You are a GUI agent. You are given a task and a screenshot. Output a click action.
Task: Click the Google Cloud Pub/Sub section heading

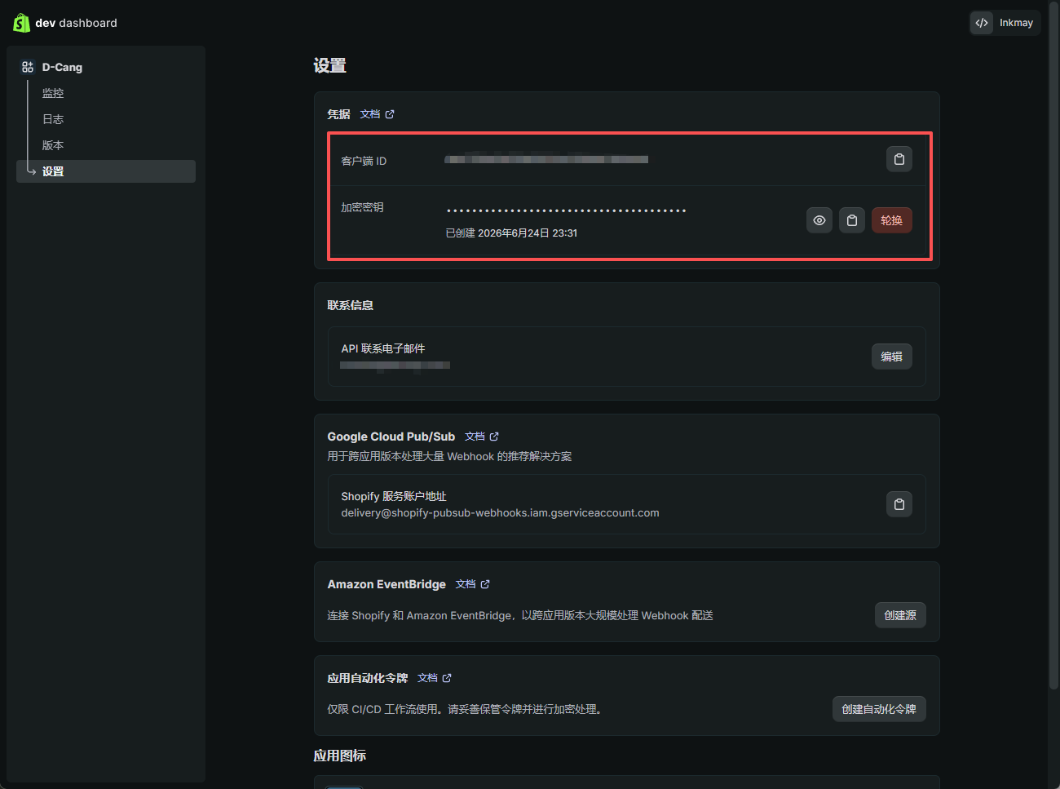391,437
